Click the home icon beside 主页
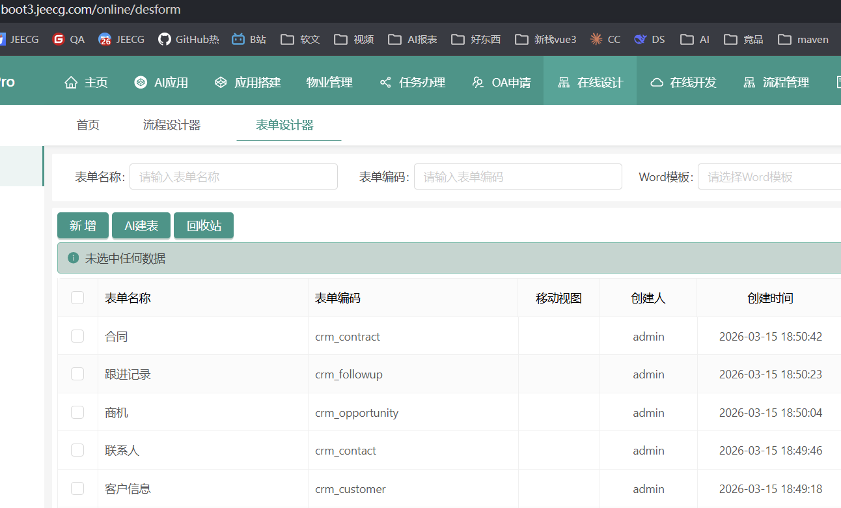Viewport: 841px width, 508px height. pyautogui.click(x=71, y=83)
